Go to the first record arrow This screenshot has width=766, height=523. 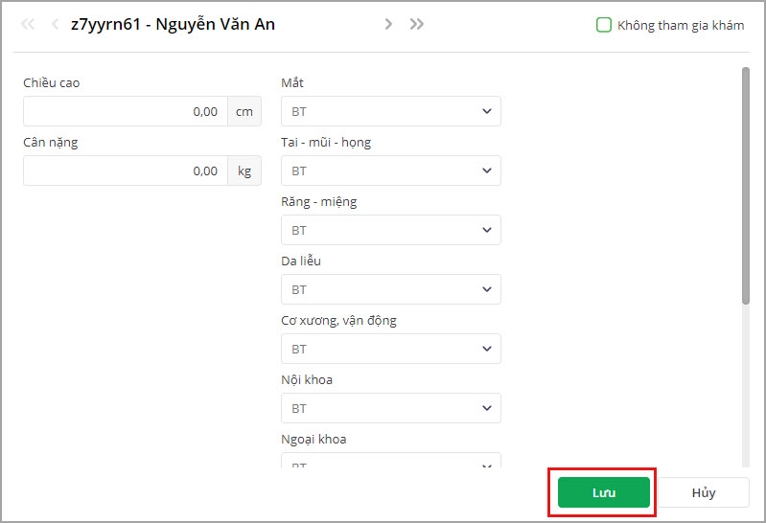[28, 25]
